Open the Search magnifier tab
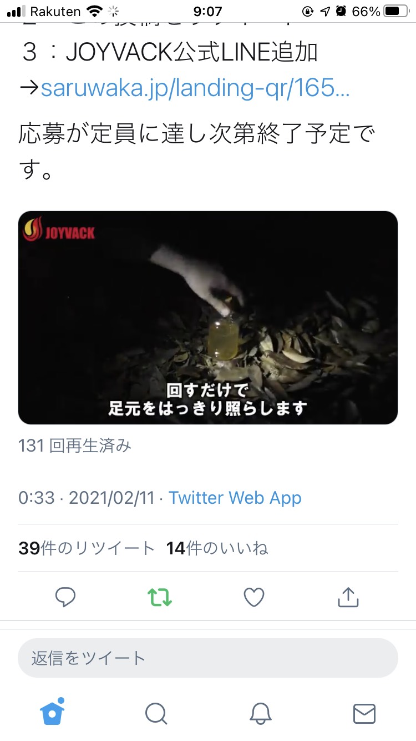 (x=156, y=714)
